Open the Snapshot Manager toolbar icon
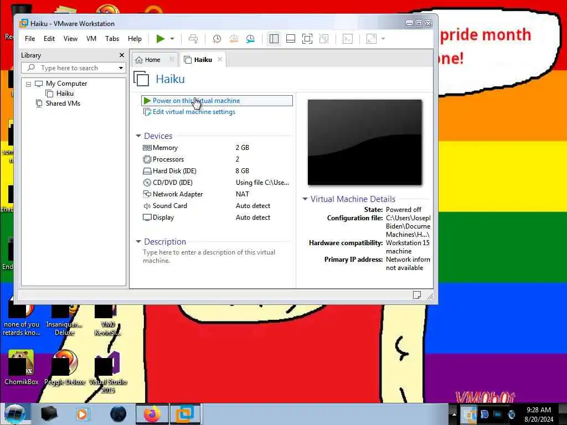Viewport: 567px width, 425px height. tap(250, 39)
